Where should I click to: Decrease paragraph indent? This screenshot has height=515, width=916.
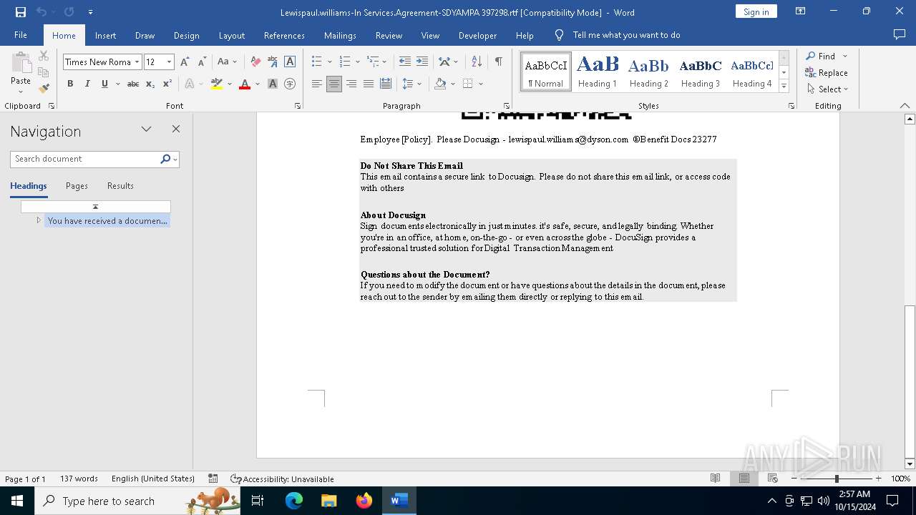click(405, 62)
